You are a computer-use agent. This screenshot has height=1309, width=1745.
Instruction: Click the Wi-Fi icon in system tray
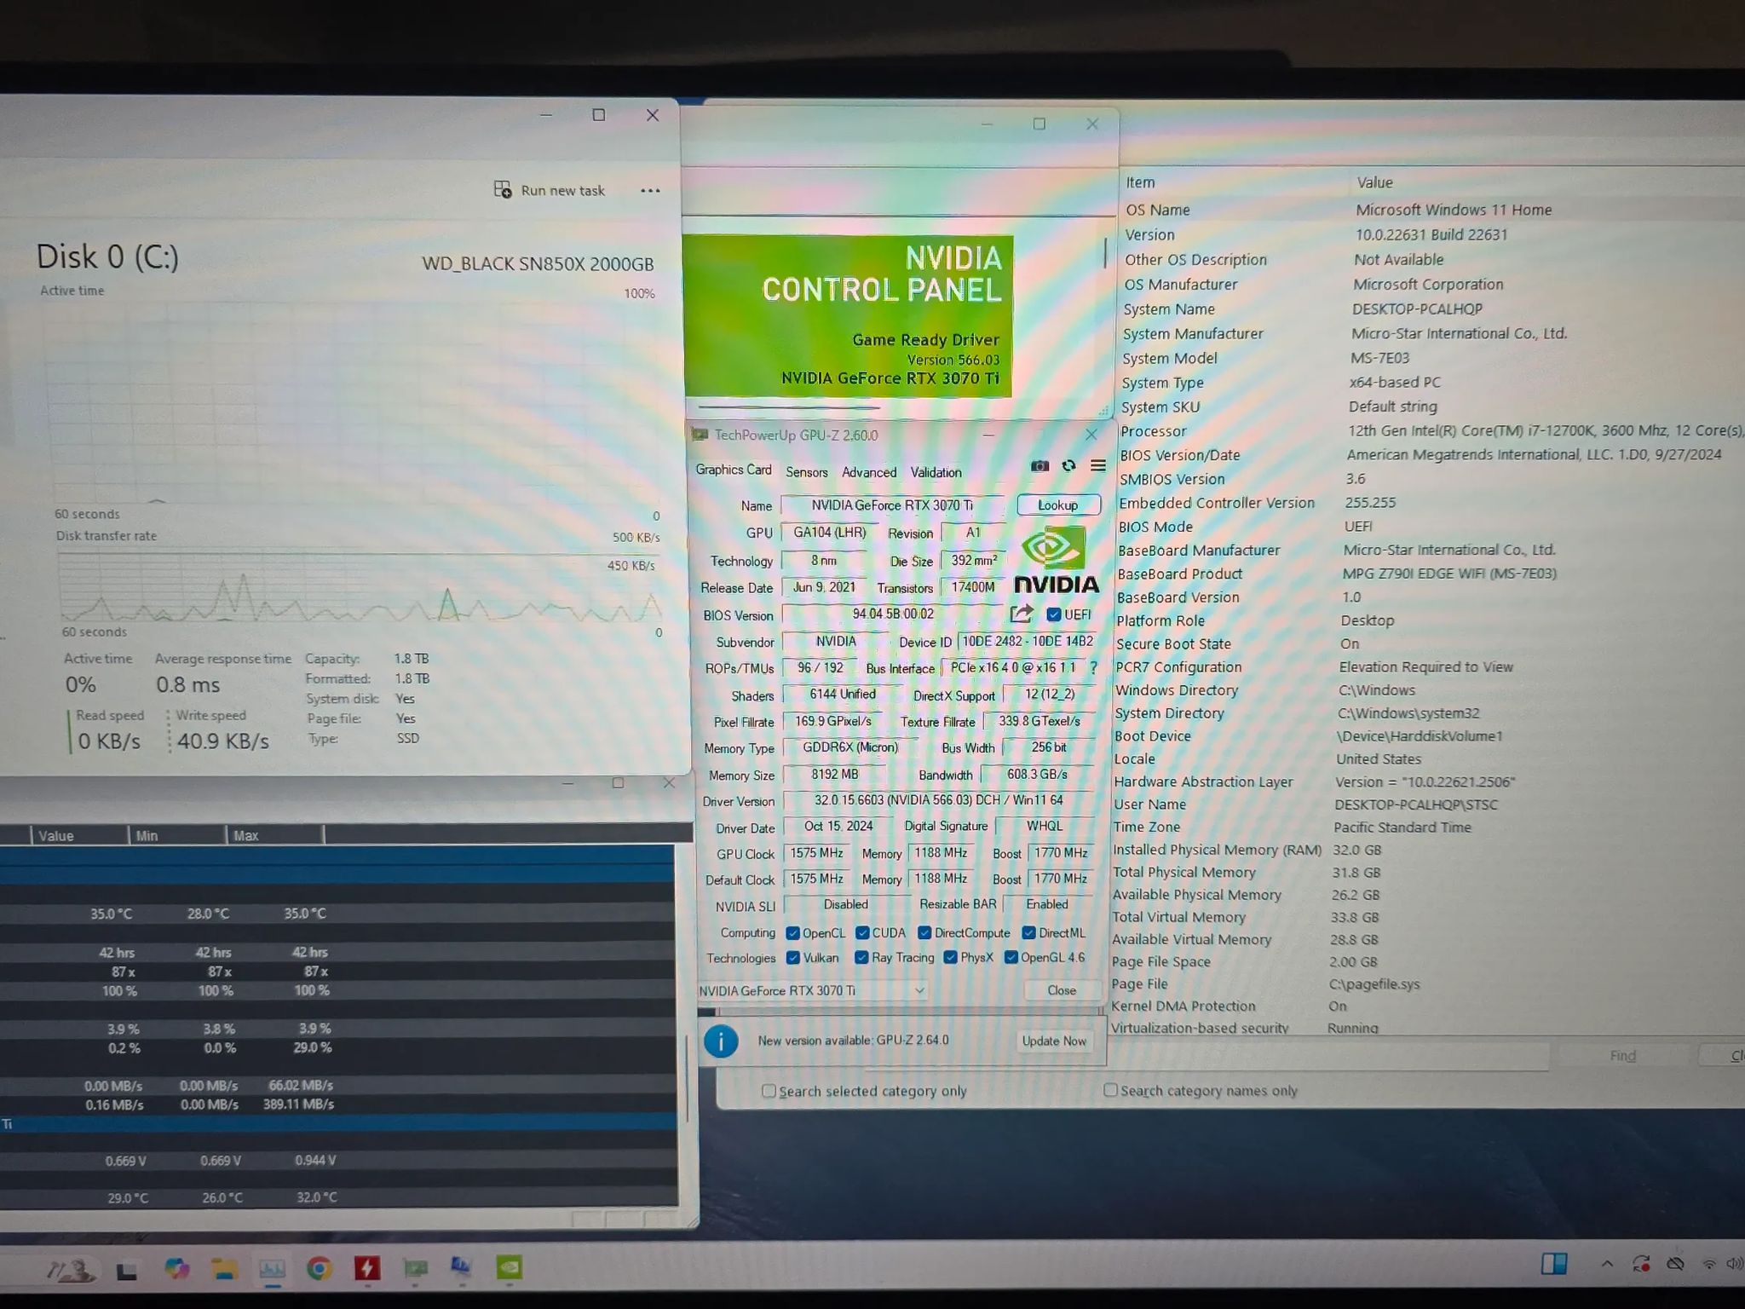tap(1708, 1264)
